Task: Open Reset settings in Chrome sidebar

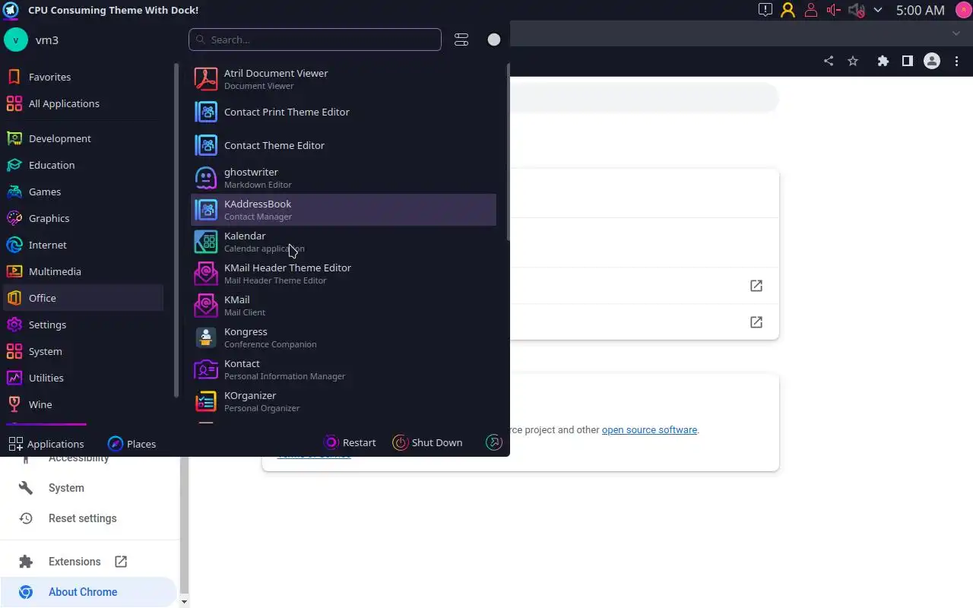Action: coord(88,518)
